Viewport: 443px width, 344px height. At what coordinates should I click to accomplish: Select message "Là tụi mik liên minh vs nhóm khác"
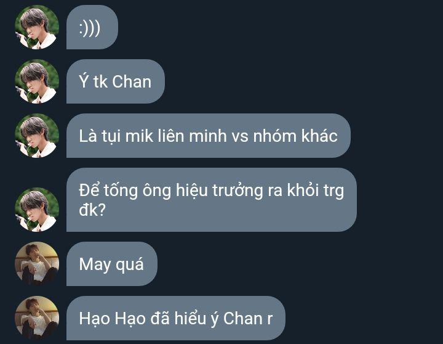point(209,136)
